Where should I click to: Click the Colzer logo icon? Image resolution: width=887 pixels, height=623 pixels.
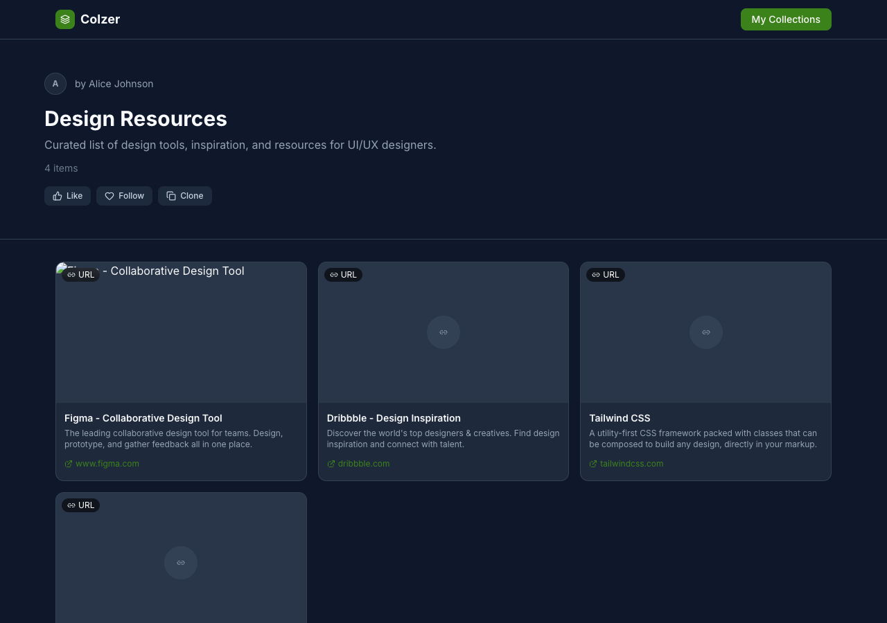pyautogui.click(x=65, y=19)
